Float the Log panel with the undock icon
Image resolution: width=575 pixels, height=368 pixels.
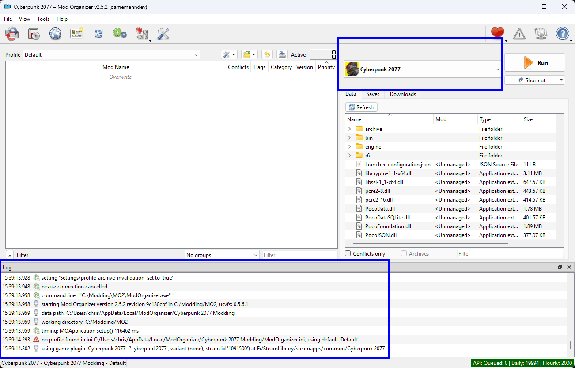click(560, 267)
